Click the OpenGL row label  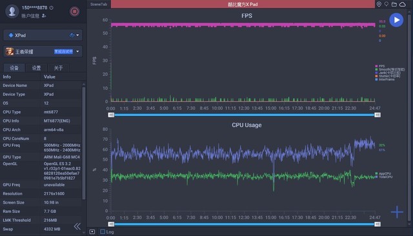(x=10, y=164)
